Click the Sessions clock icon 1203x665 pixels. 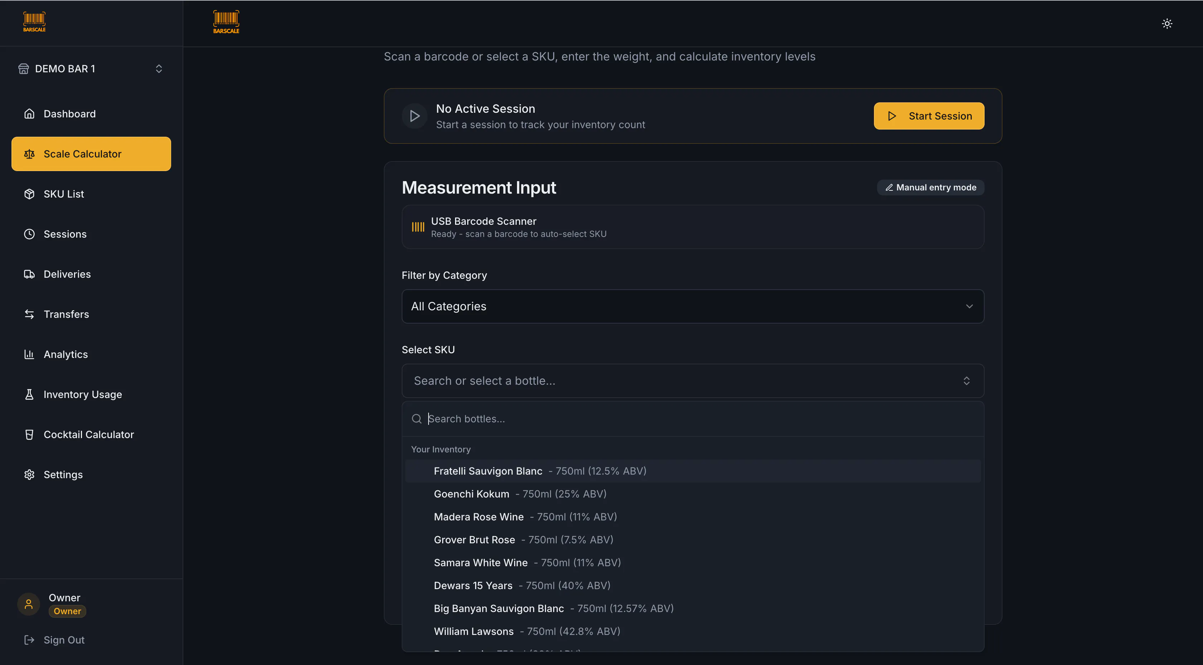click(x=29, y=234)
